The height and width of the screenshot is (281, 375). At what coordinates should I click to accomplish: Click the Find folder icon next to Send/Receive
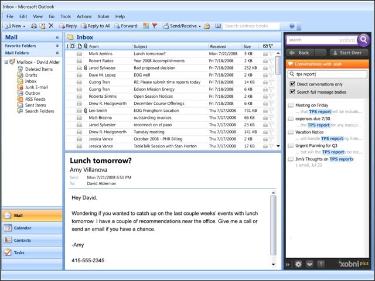(207, 26)
